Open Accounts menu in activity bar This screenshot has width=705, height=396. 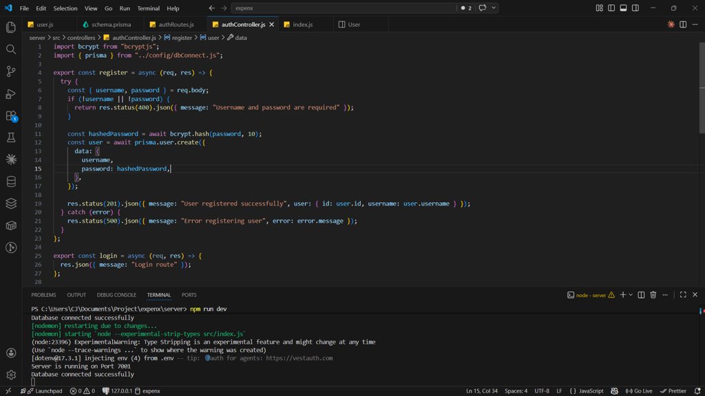tap(11, 353)
